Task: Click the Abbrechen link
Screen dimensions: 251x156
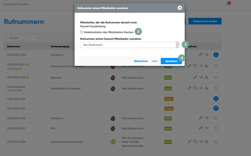Action: (x=141, y=61)
